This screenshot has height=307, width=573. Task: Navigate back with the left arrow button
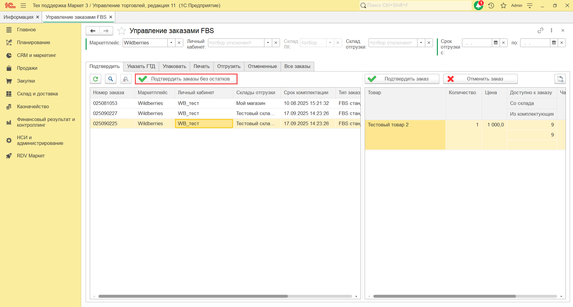pyautogui.click(x=93, y=31)
